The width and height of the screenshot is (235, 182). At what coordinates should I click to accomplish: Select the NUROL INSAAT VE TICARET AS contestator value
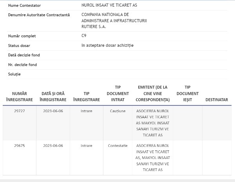[109, 5]
